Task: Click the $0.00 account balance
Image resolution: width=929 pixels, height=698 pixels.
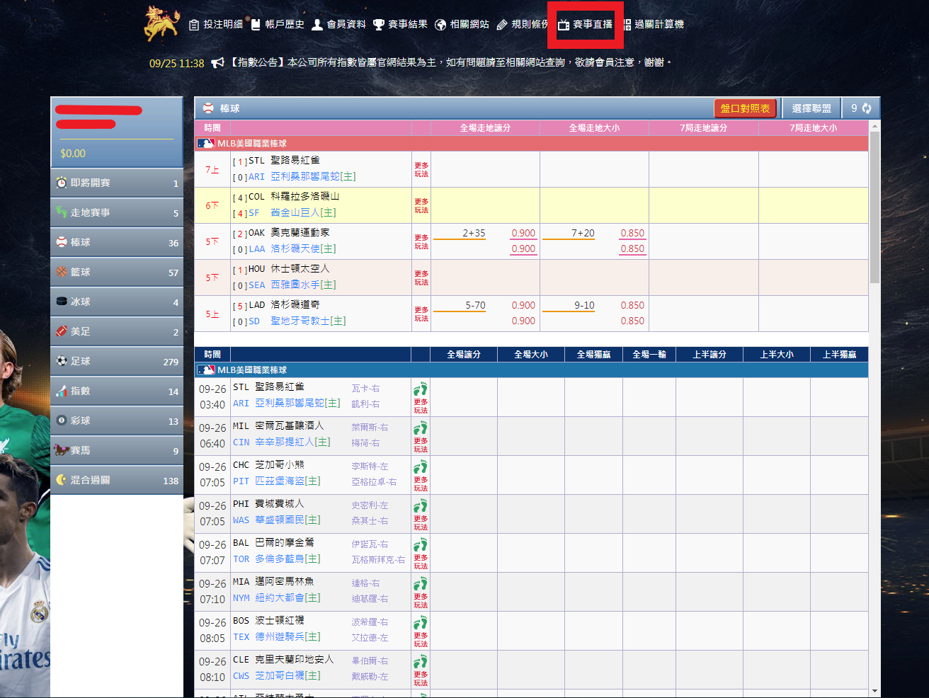Action: pyautogui.click(x=73, y=154)
